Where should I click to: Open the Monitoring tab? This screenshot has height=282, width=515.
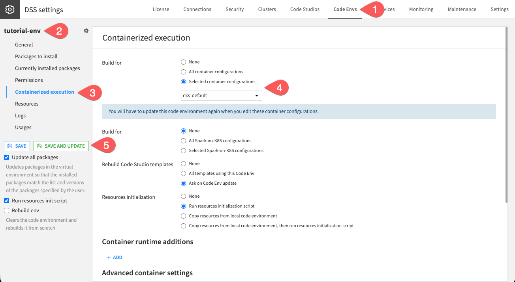[x=421, y=9]
